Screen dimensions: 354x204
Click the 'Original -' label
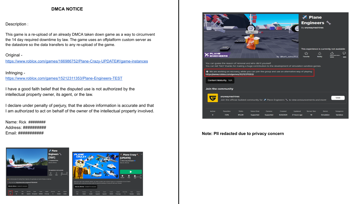[x=14, y=55]
